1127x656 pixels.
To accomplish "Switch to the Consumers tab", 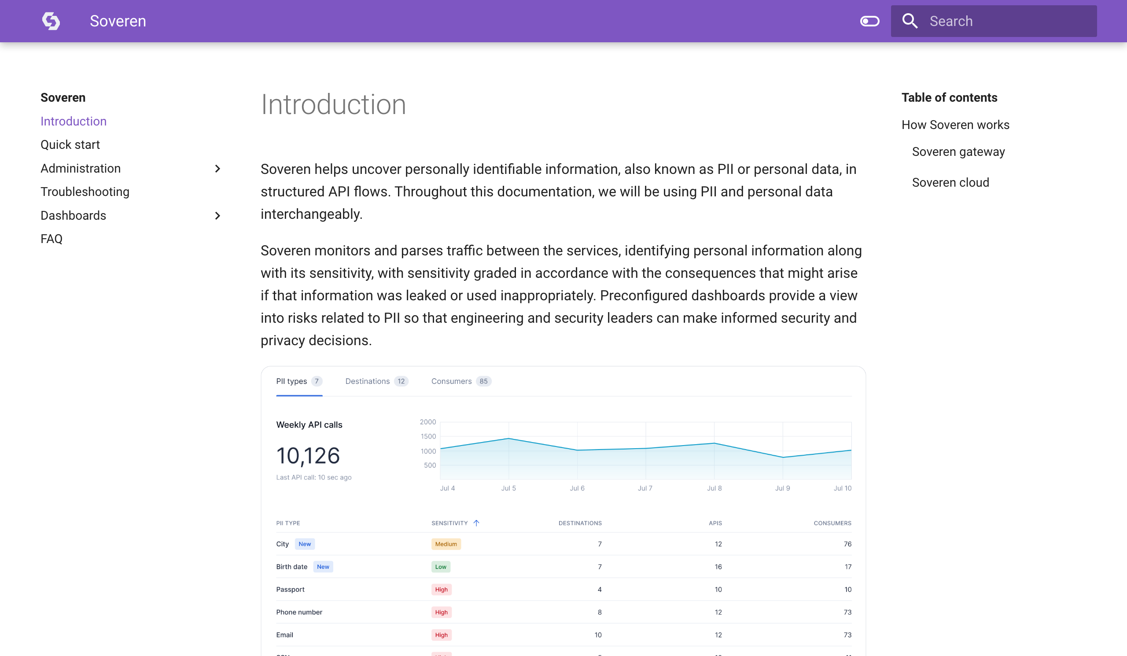I will (x=461, y=381).
